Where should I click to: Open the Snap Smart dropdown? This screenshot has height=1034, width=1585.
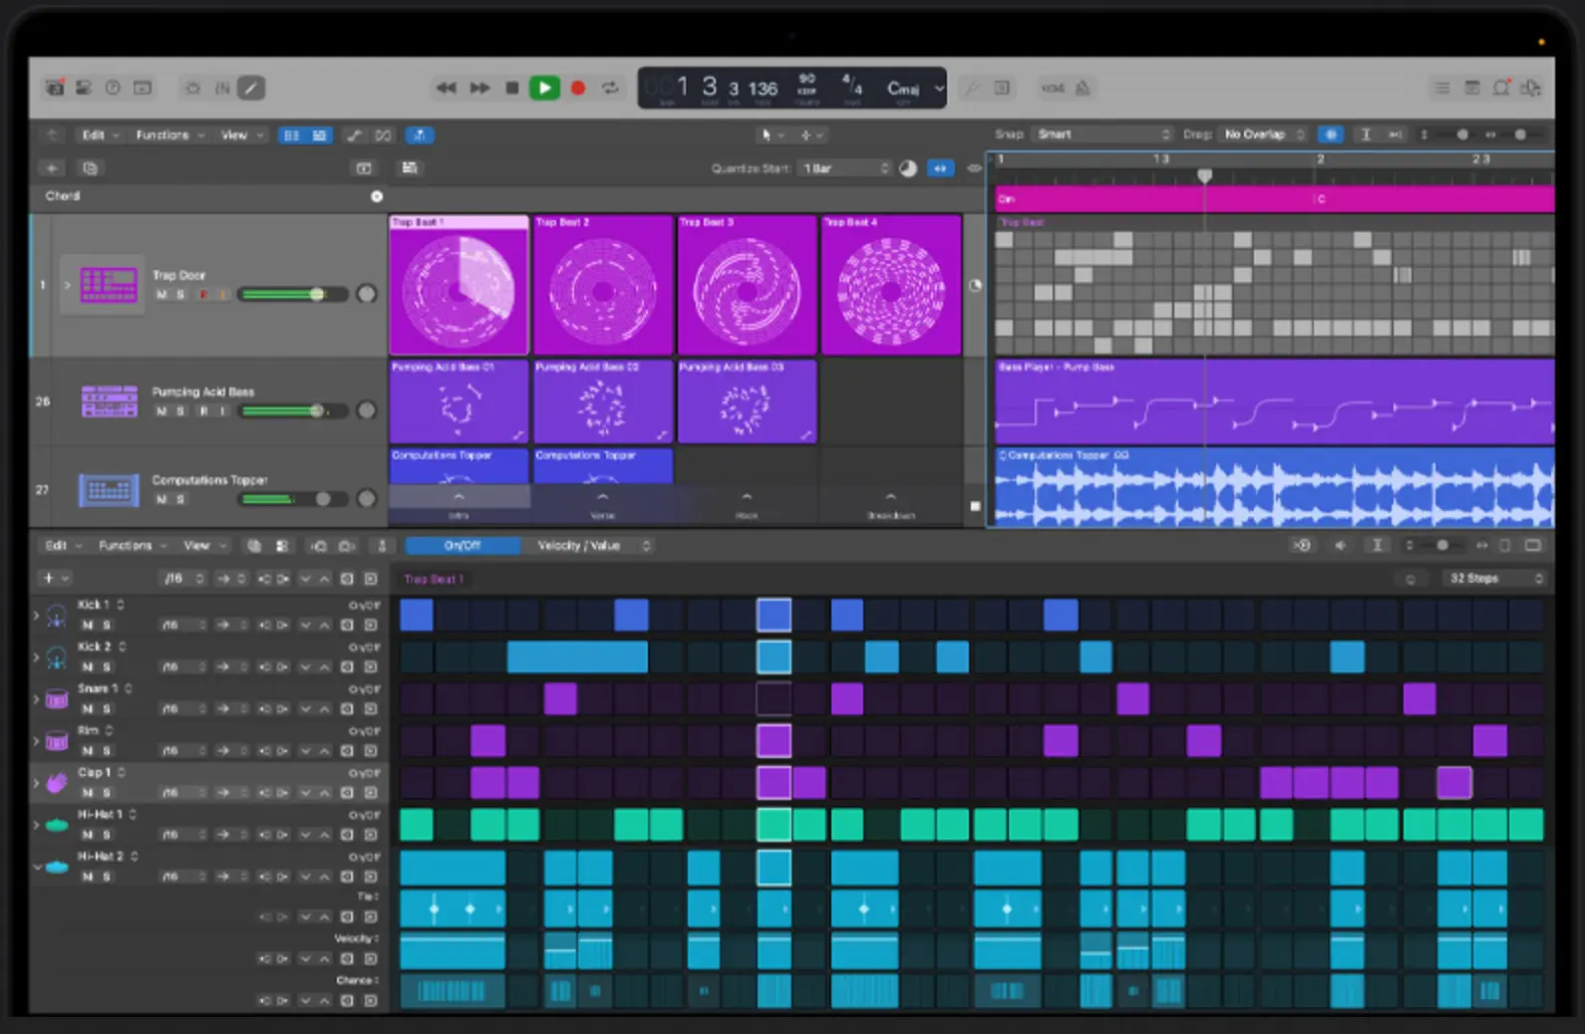point(1103,133)
